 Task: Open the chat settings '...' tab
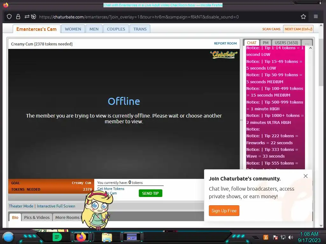pyautogui.click(x=307, y=43)
